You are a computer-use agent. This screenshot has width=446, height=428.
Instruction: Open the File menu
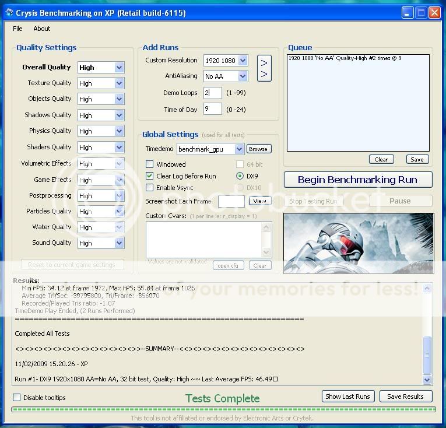[17, 29]
